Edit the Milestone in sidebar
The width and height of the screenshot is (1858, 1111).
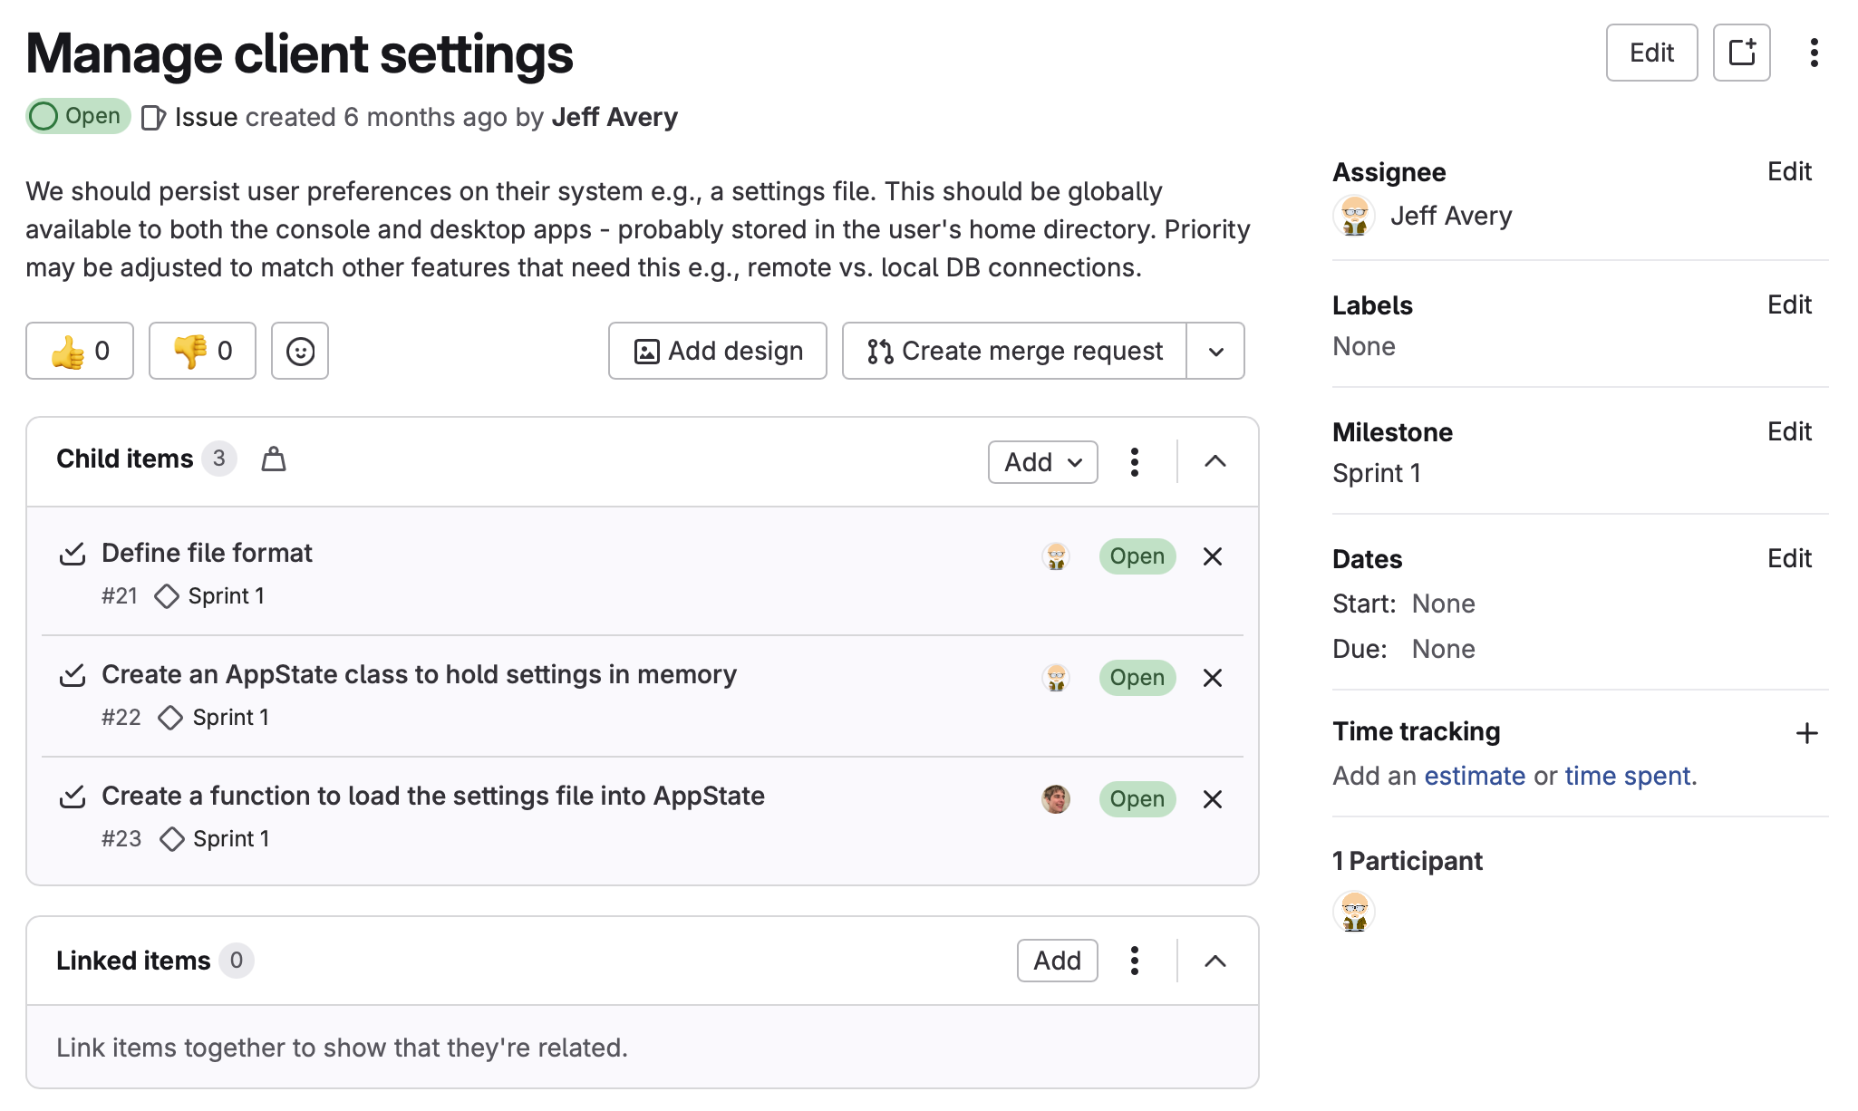(x=1788, y=431)
